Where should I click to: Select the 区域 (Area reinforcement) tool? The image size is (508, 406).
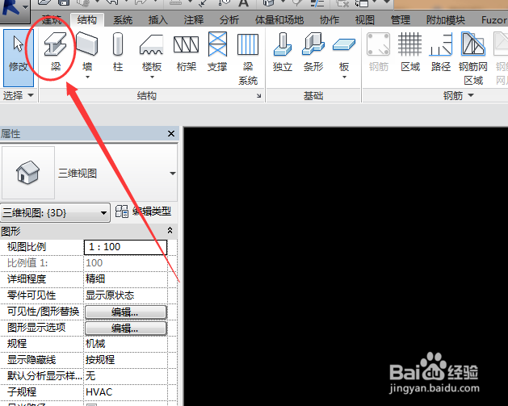[410, 52]
